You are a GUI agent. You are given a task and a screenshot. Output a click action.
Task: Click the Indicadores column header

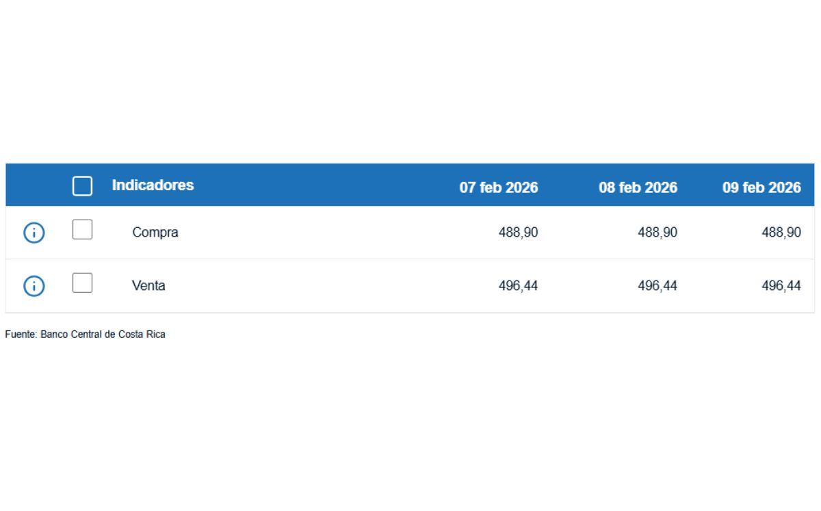point(153,185)
